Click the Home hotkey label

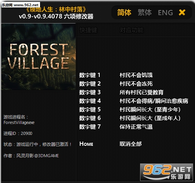pyautogui.click(x=86, y=144)
